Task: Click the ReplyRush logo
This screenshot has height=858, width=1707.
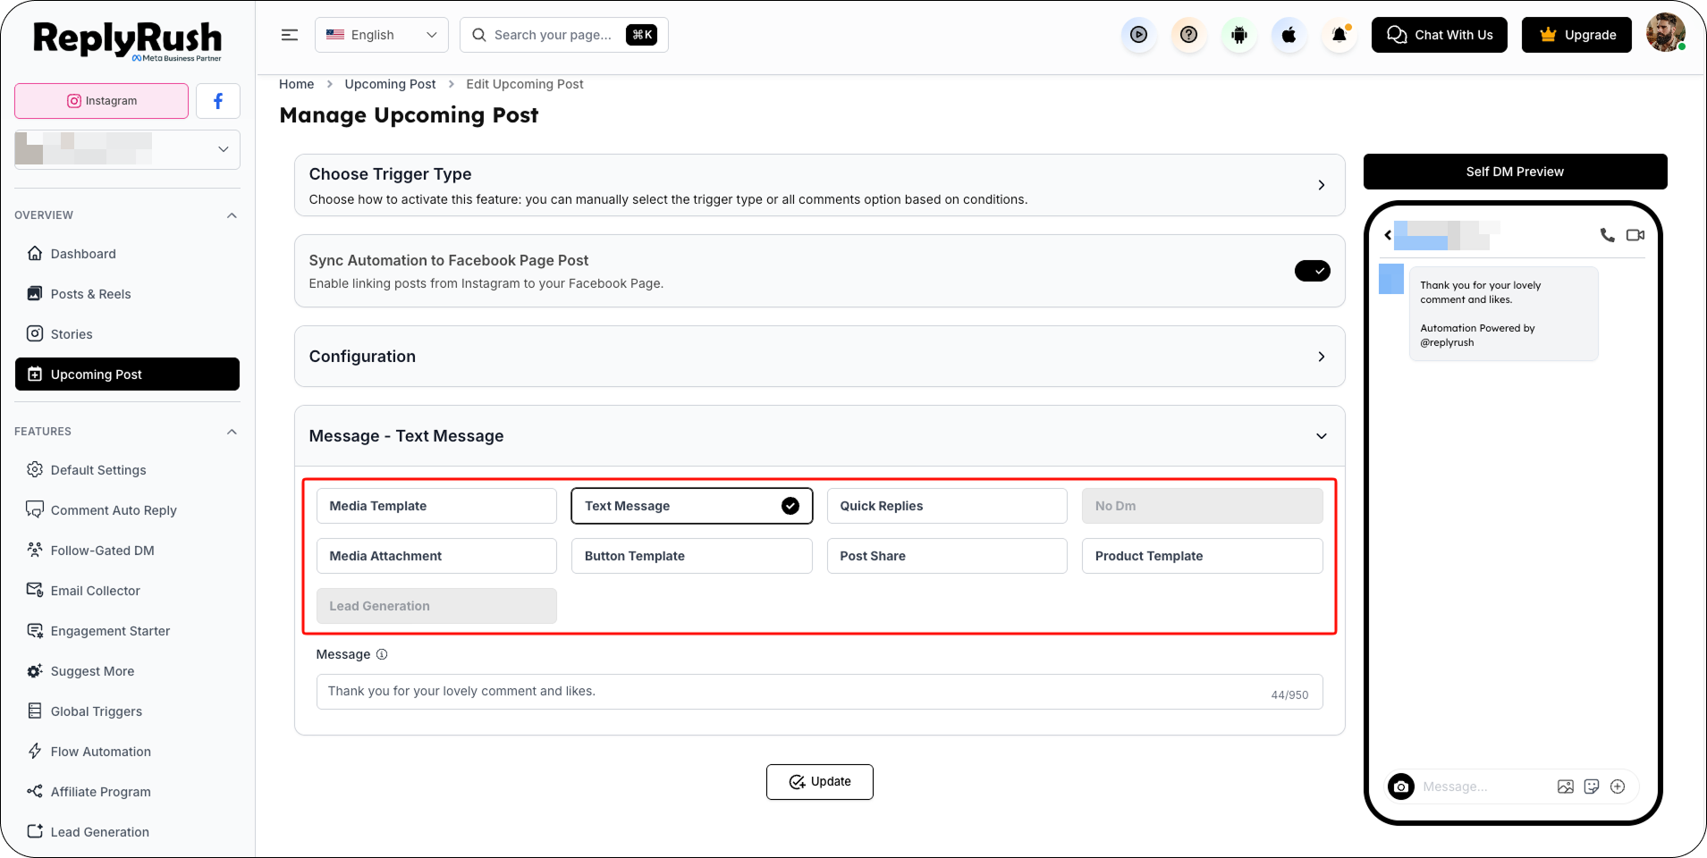Action: (127, 40)
